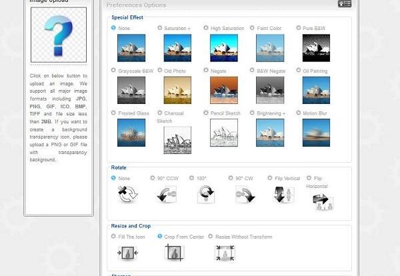Pick the Oil Painting effect thumbnail
This screenshot has height=276, width=400.
click(x=316, y=90)
